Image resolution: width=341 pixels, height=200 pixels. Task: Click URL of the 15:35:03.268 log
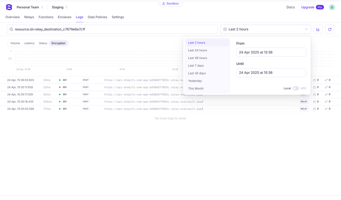[153, 109]
